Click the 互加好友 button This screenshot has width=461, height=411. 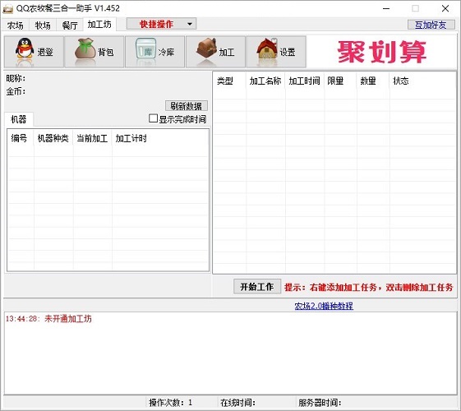pos(431,25)
